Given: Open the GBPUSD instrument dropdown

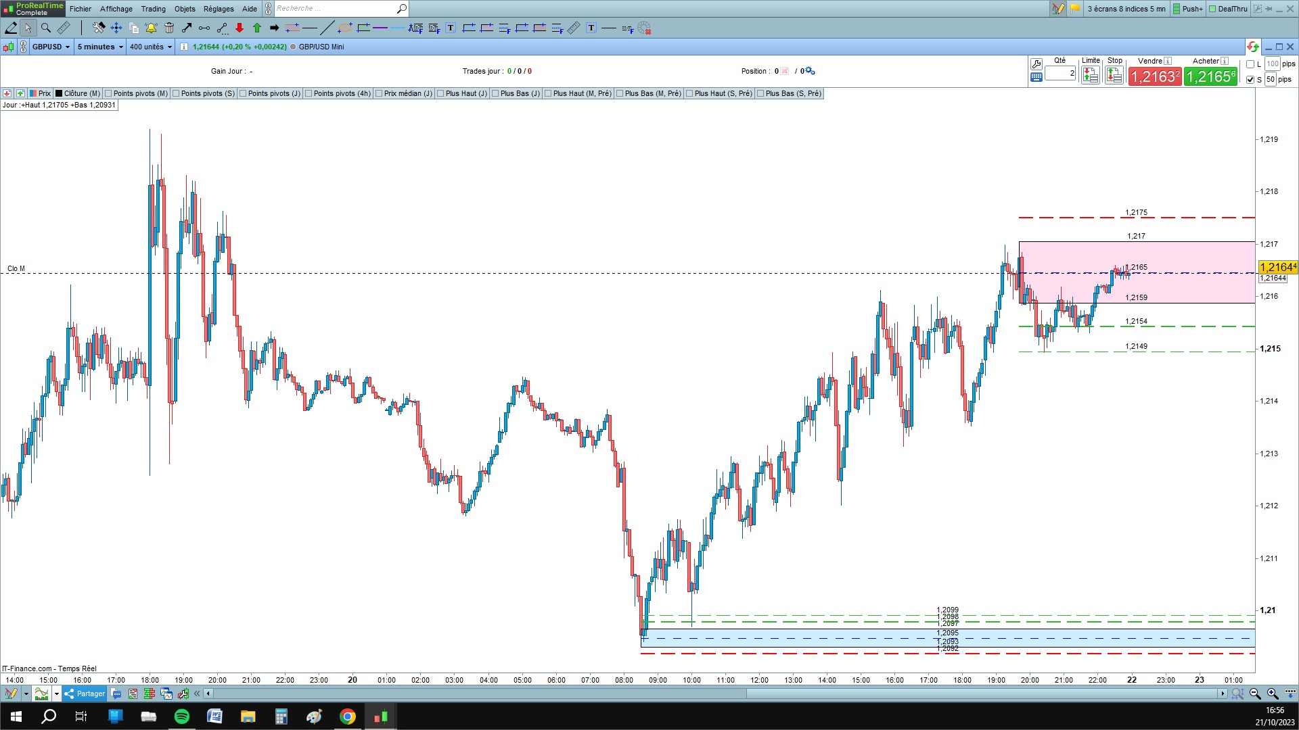Looking at the screenshot, I should [x=51, y=47].
